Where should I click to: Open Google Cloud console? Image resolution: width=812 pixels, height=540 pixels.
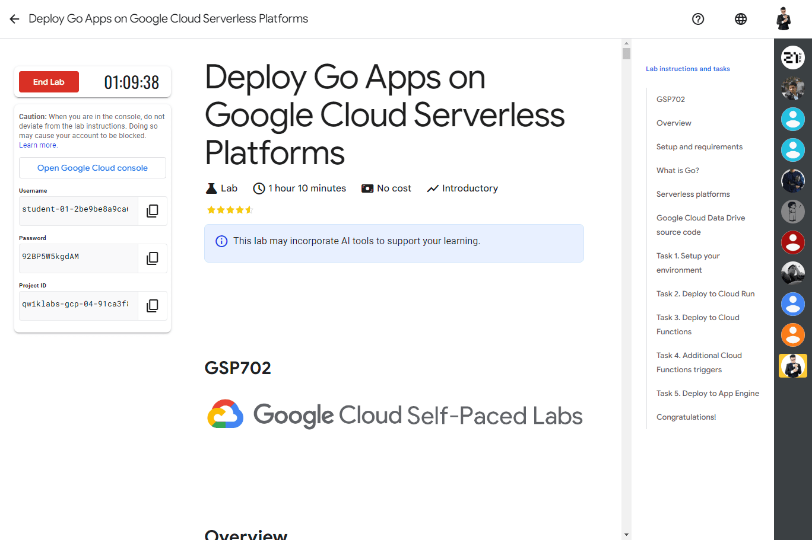(x=93, y=168)
